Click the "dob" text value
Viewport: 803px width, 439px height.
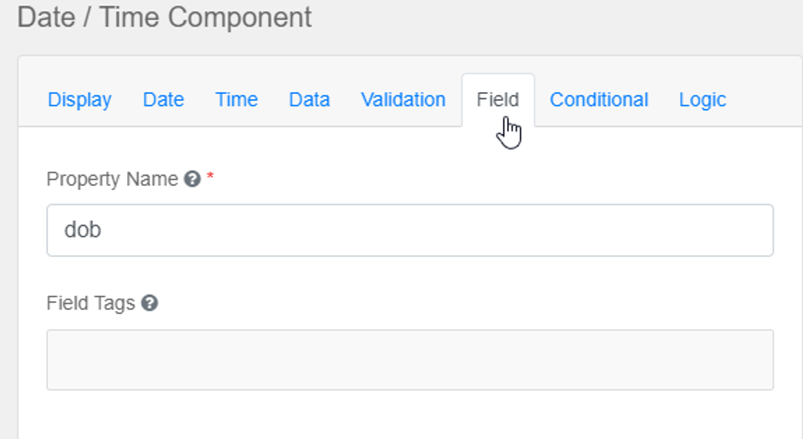(83, 230)
